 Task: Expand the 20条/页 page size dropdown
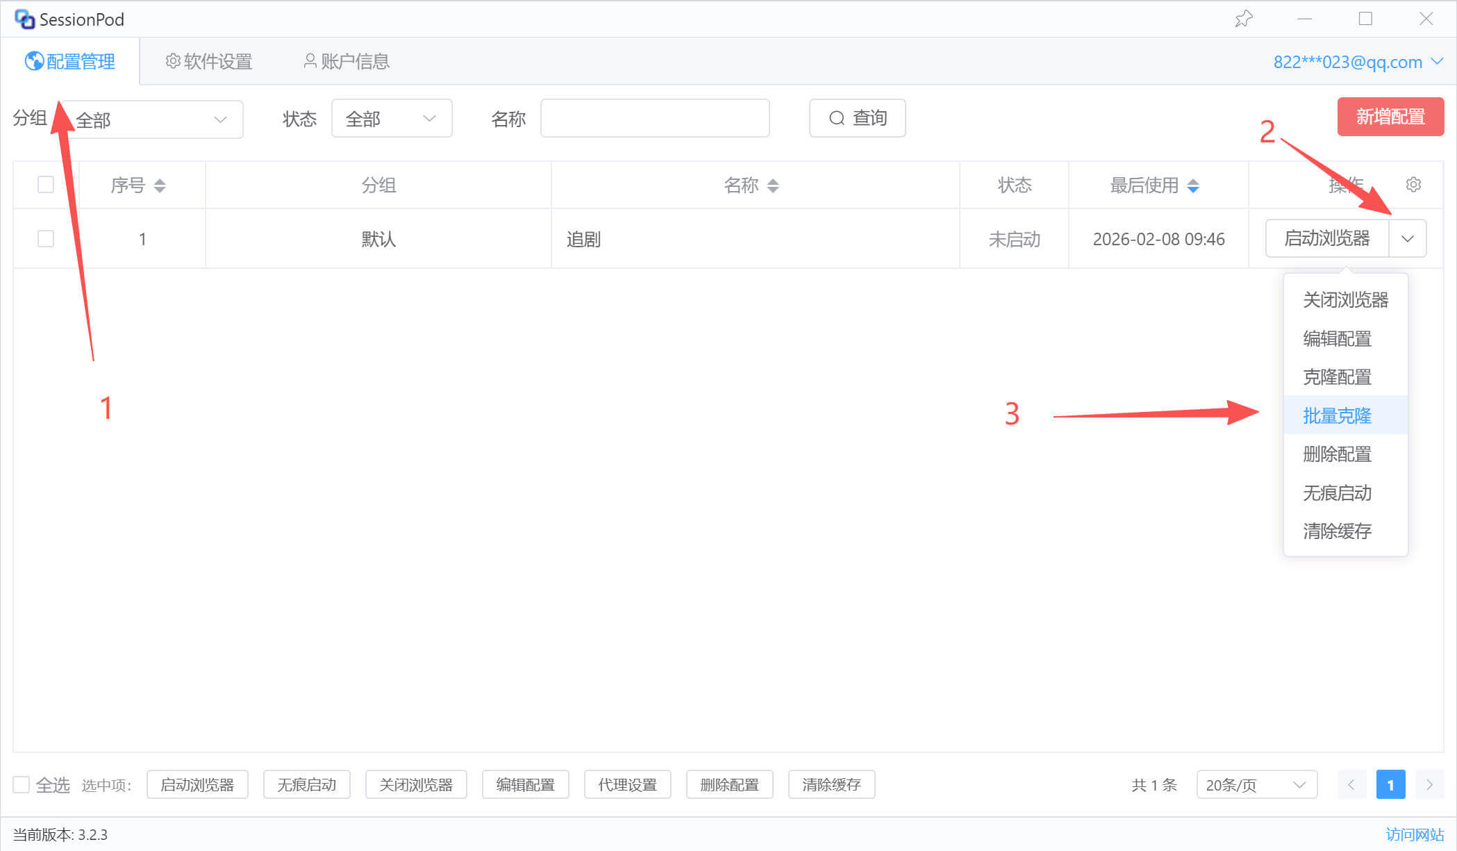(1256, 785)
